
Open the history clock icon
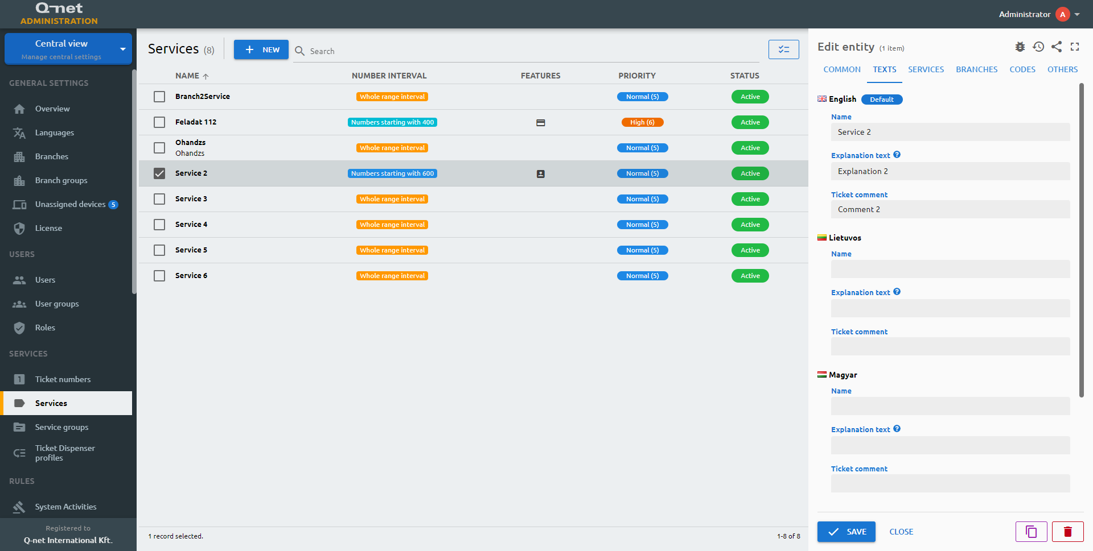tap(1038, 47)
